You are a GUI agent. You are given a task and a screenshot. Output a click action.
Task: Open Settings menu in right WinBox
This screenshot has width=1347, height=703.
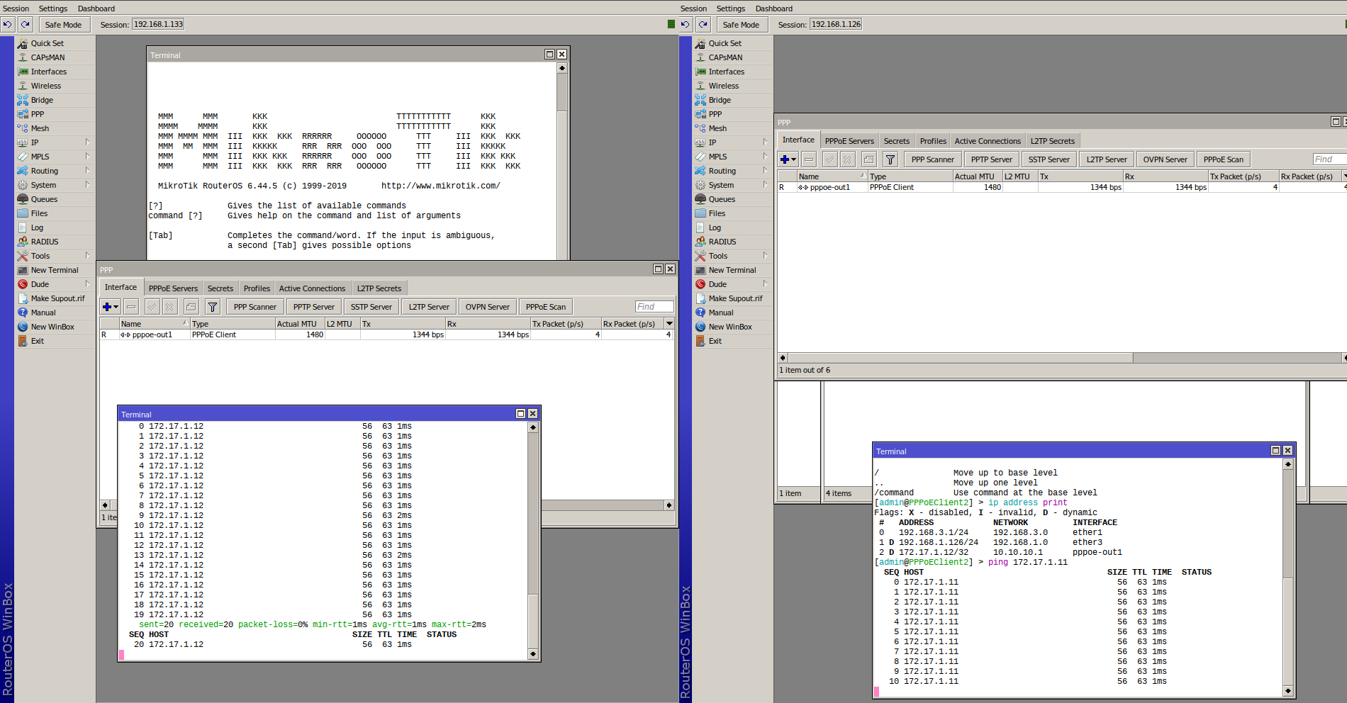click(731, 9)
